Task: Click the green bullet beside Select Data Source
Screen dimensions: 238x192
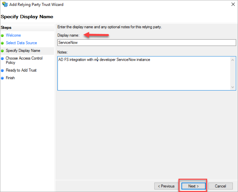Action: click(3, 43)
